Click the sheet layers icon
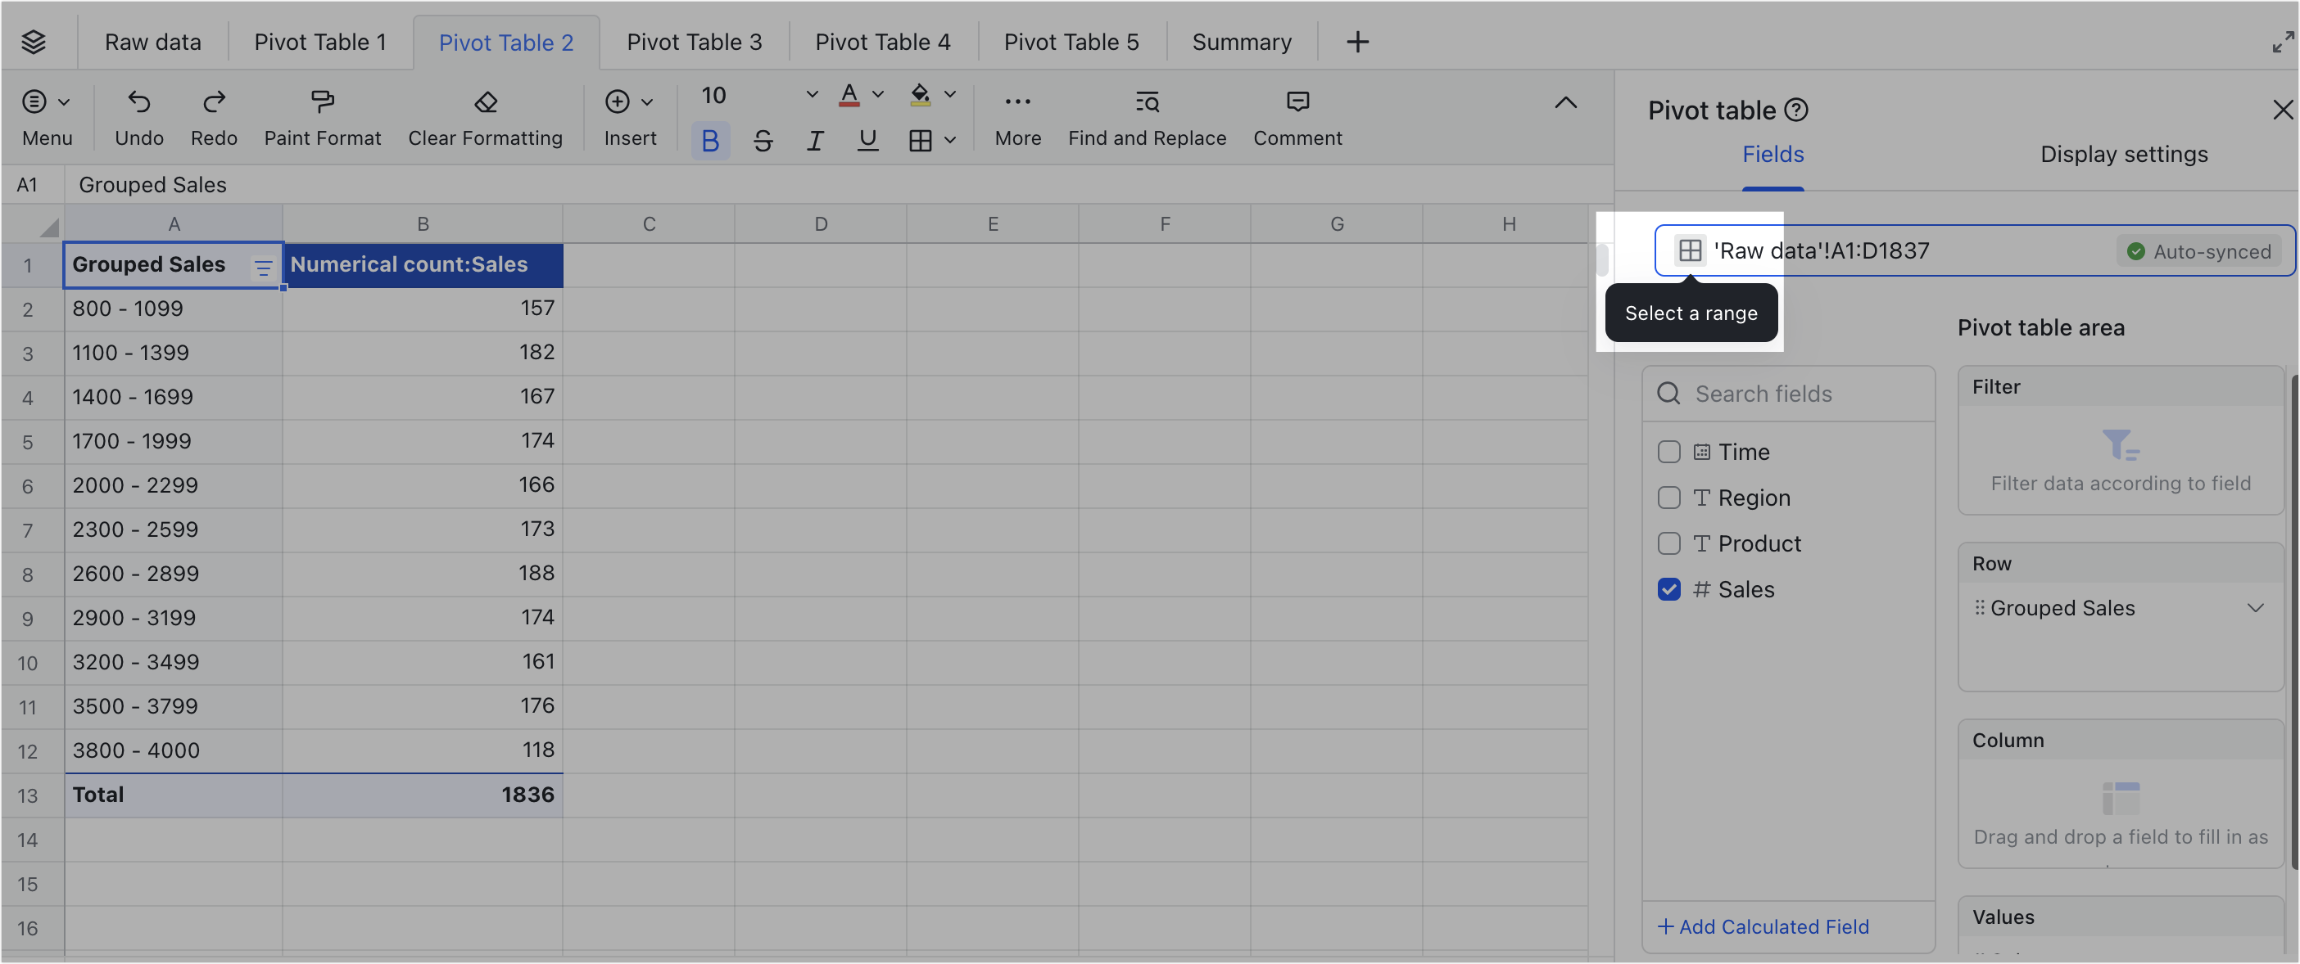This screenshot has width=2300, height=964. coord(34,42)
